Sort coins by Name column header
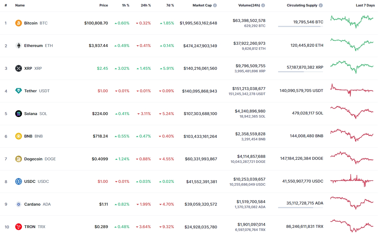Screen dimensions: 380x236 20,5
